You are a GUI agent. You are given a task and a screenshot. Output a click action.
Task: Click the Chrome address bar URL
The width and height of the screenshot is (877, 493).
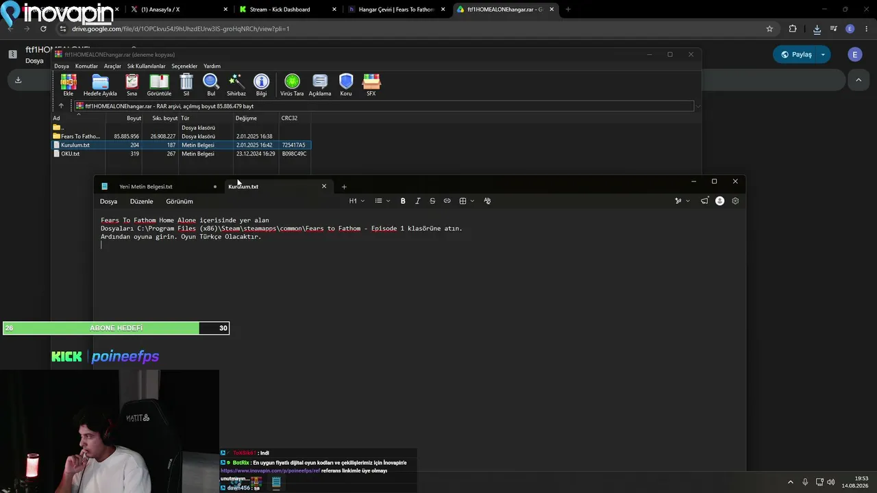(181, 29)
